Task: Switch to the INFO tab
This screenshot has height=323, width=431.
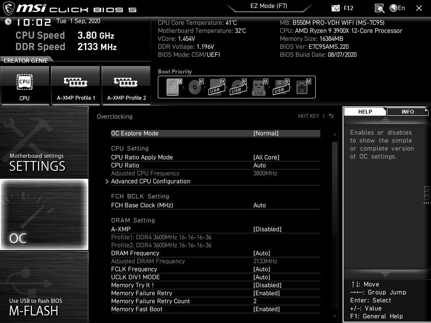Action: [x=407, y=112]
